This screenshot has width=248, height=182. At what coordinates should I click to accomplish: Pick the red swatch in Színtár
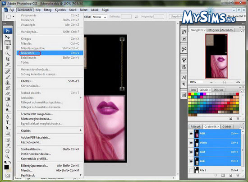190,94
